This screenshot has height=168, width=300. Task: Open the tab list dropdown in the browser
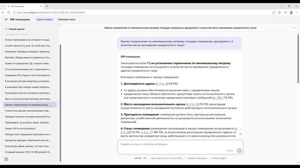pos(3,6)
